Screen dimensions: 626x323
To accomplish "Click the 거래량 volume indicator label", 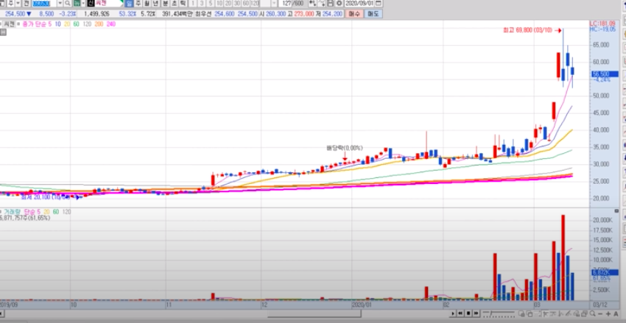I will click(x=12, y=212).
